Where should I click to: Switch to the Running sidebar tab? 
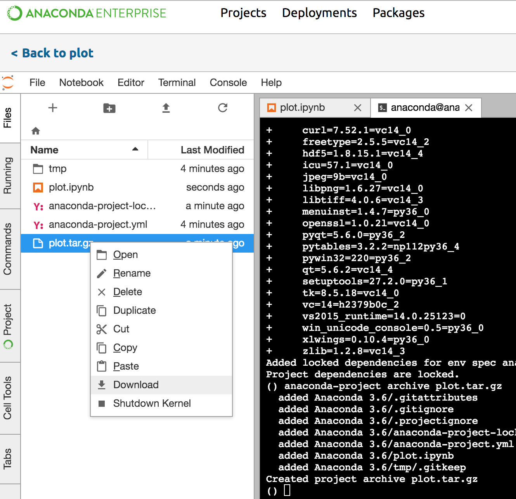[x=10, y=176]
